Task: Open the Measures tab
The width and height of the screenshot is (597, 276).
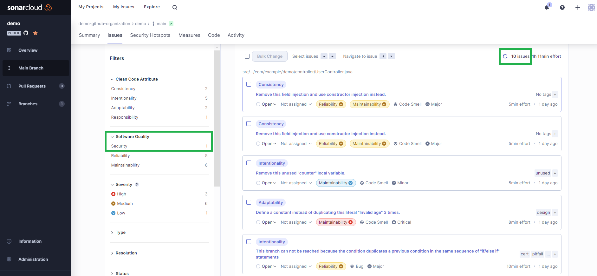Action: click(189, 35)
